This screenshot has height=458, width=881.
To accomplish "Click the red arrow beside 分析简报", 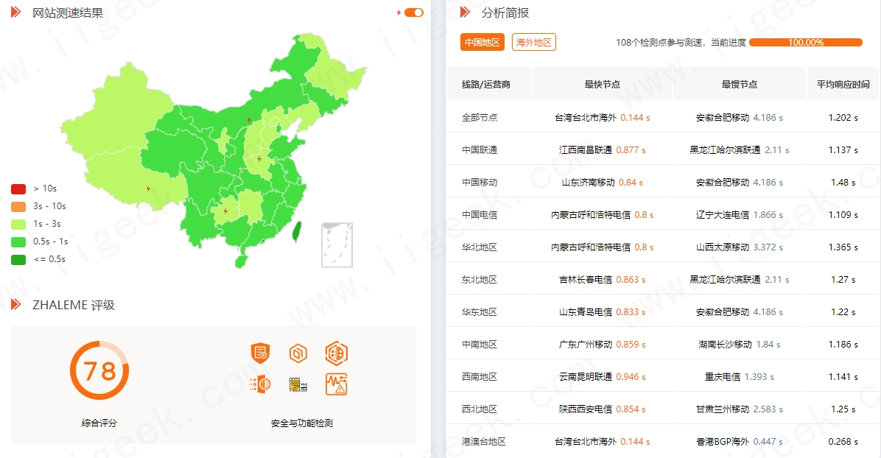I will pyautogui.click(x=466, y=12).
